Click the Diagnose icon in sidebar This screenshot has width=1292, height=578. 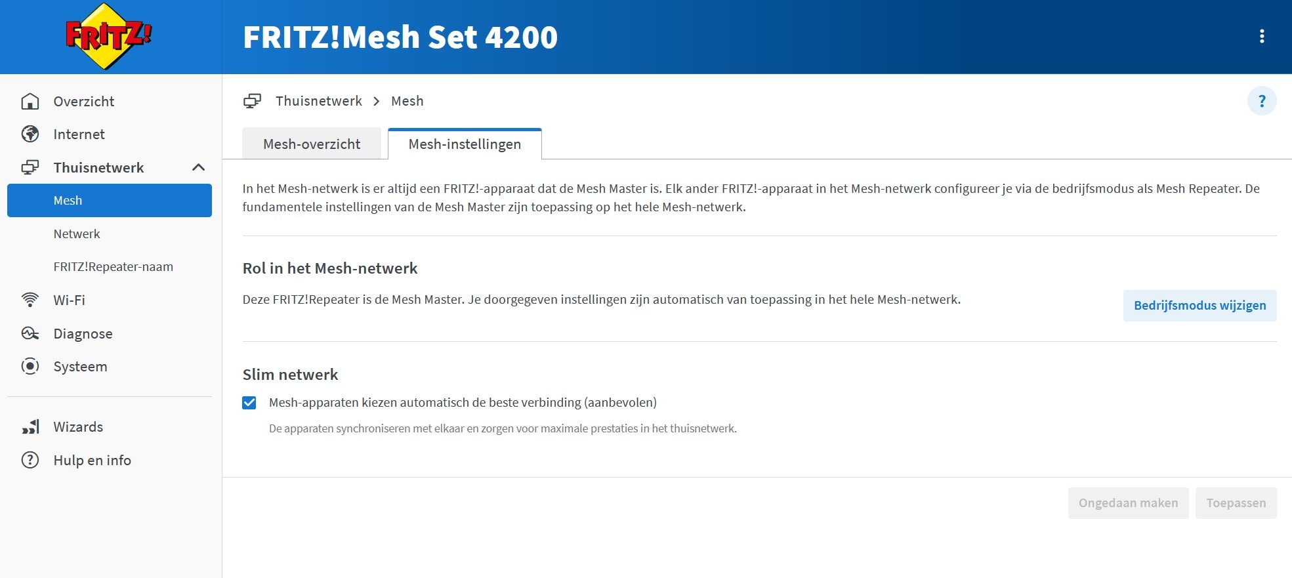coord(30,333)
